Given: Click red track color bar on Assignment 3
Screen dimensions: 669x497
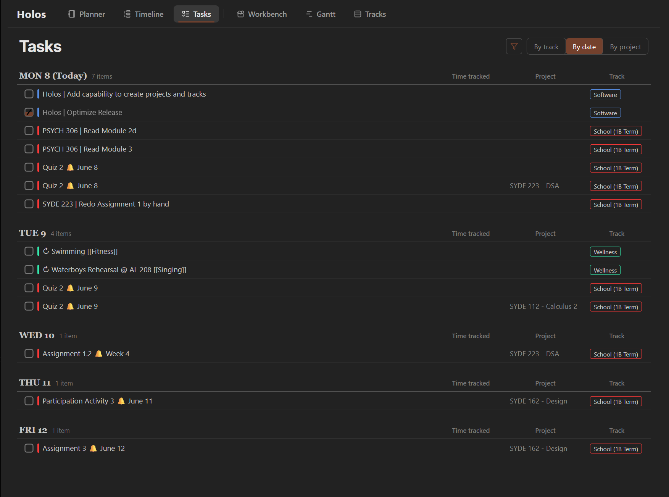Looking at the screenshot, I should point(38,448).
